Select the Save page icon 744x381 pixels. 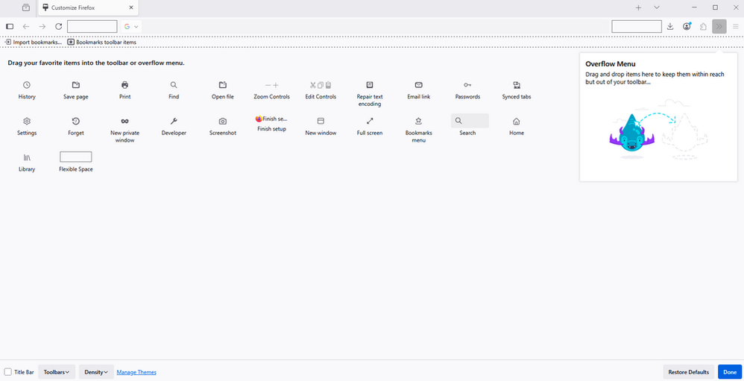[76, 85]
